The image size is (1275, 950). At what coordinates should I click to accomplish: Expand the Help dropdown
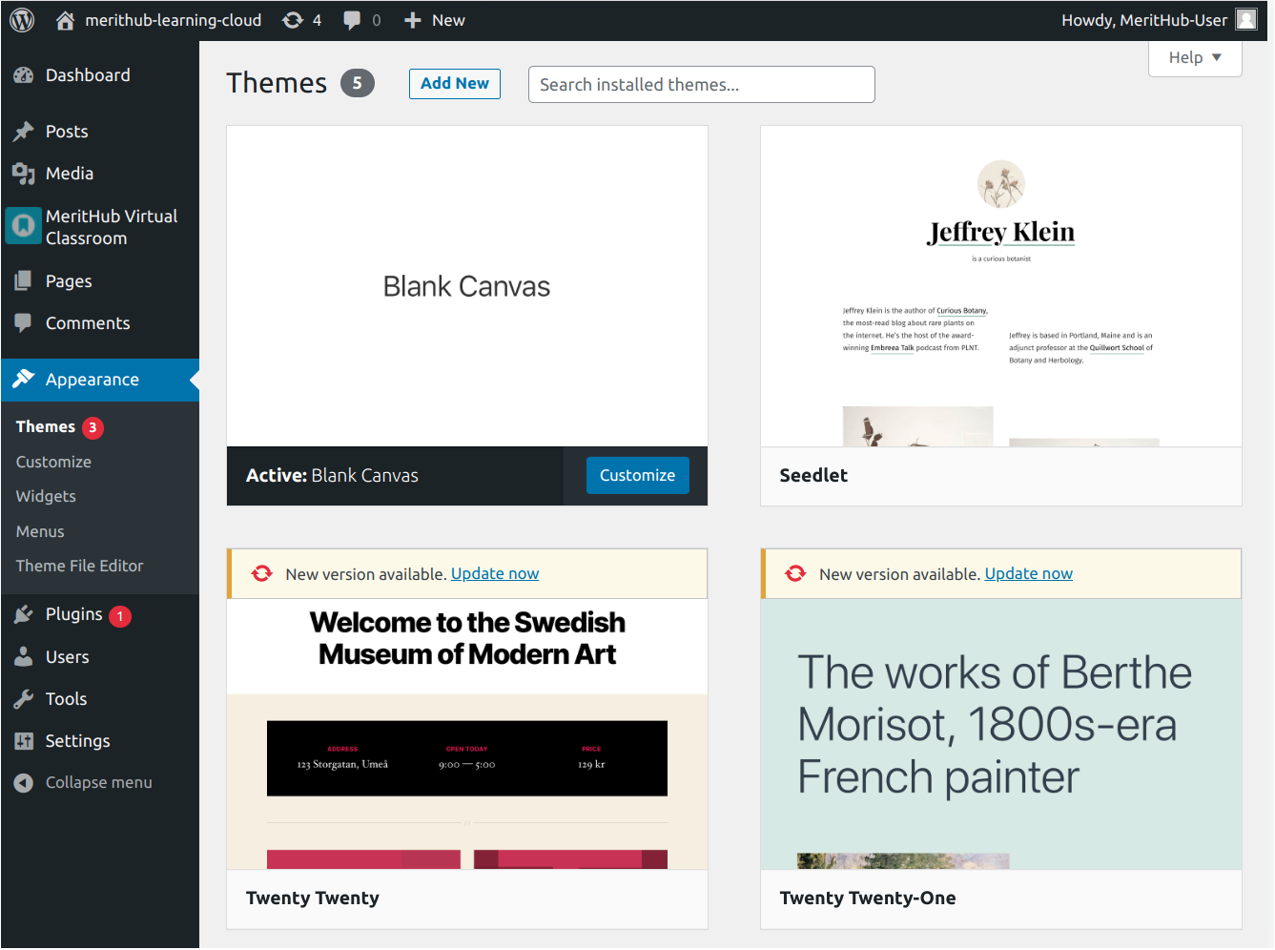click(x=1195, y=57)
